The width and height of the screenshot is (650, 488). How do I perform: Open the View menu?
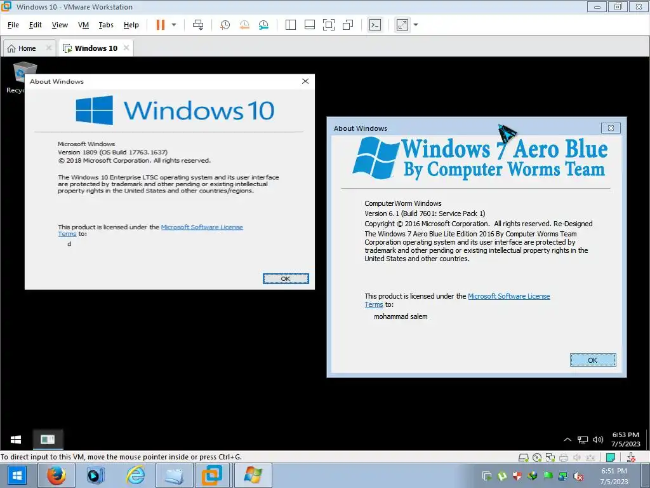[60, 25]
